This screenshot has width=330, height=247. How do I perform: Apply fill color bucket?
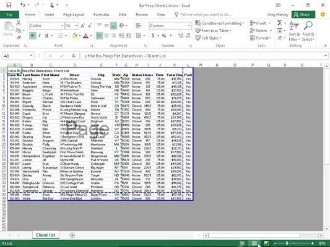click(x=74, y=36)
